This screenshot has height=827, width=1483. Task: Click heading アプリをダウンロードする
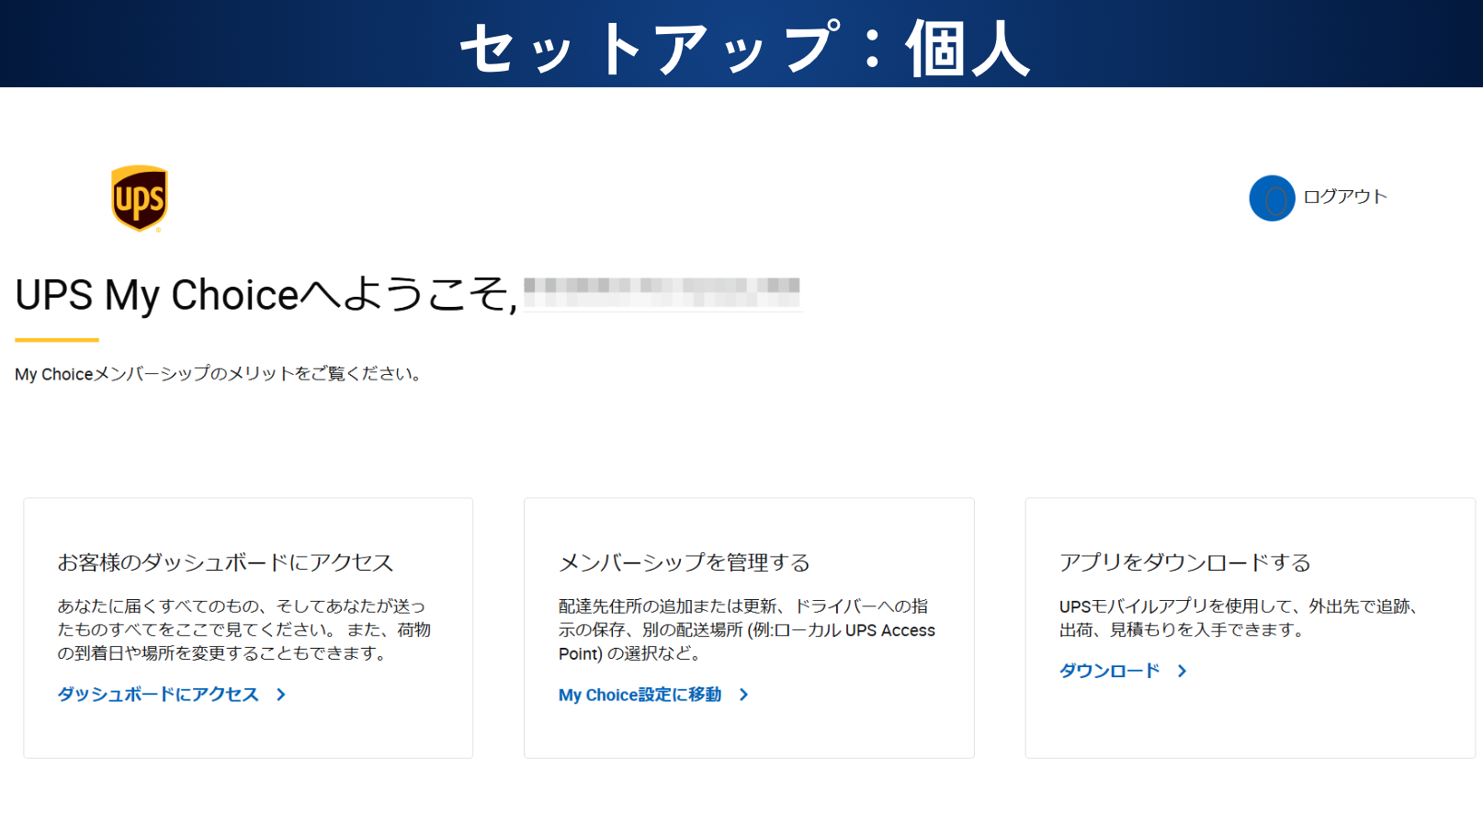point(1184,562)
